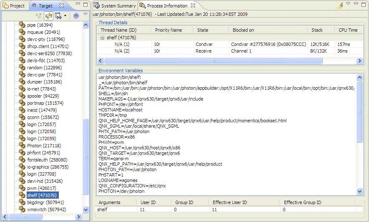Click the gear icon beside qconn (155672)
Image resolution: width=369 pixels, height=222 pixels.
(22, 117)
